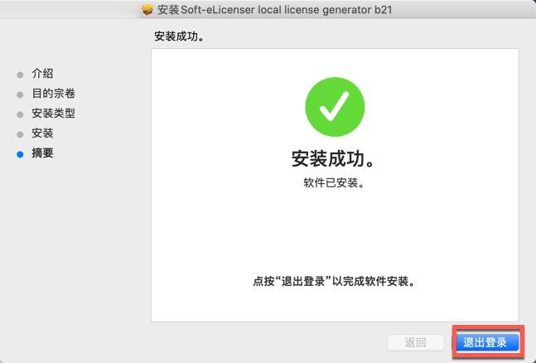Click the package icon in title bar
This screenshot has width=536, height=363.
(147, 10)
